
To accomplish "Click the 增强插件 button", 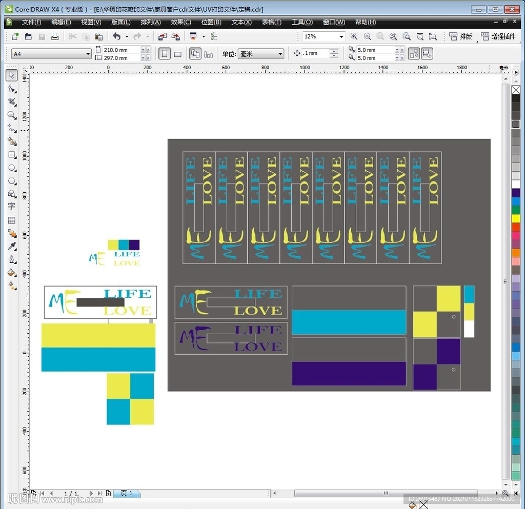I will click(498, 36).
